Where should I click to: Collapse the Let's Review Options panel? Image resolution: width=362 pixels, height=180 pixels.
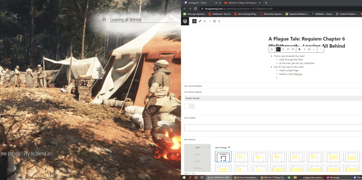(271, 92)
